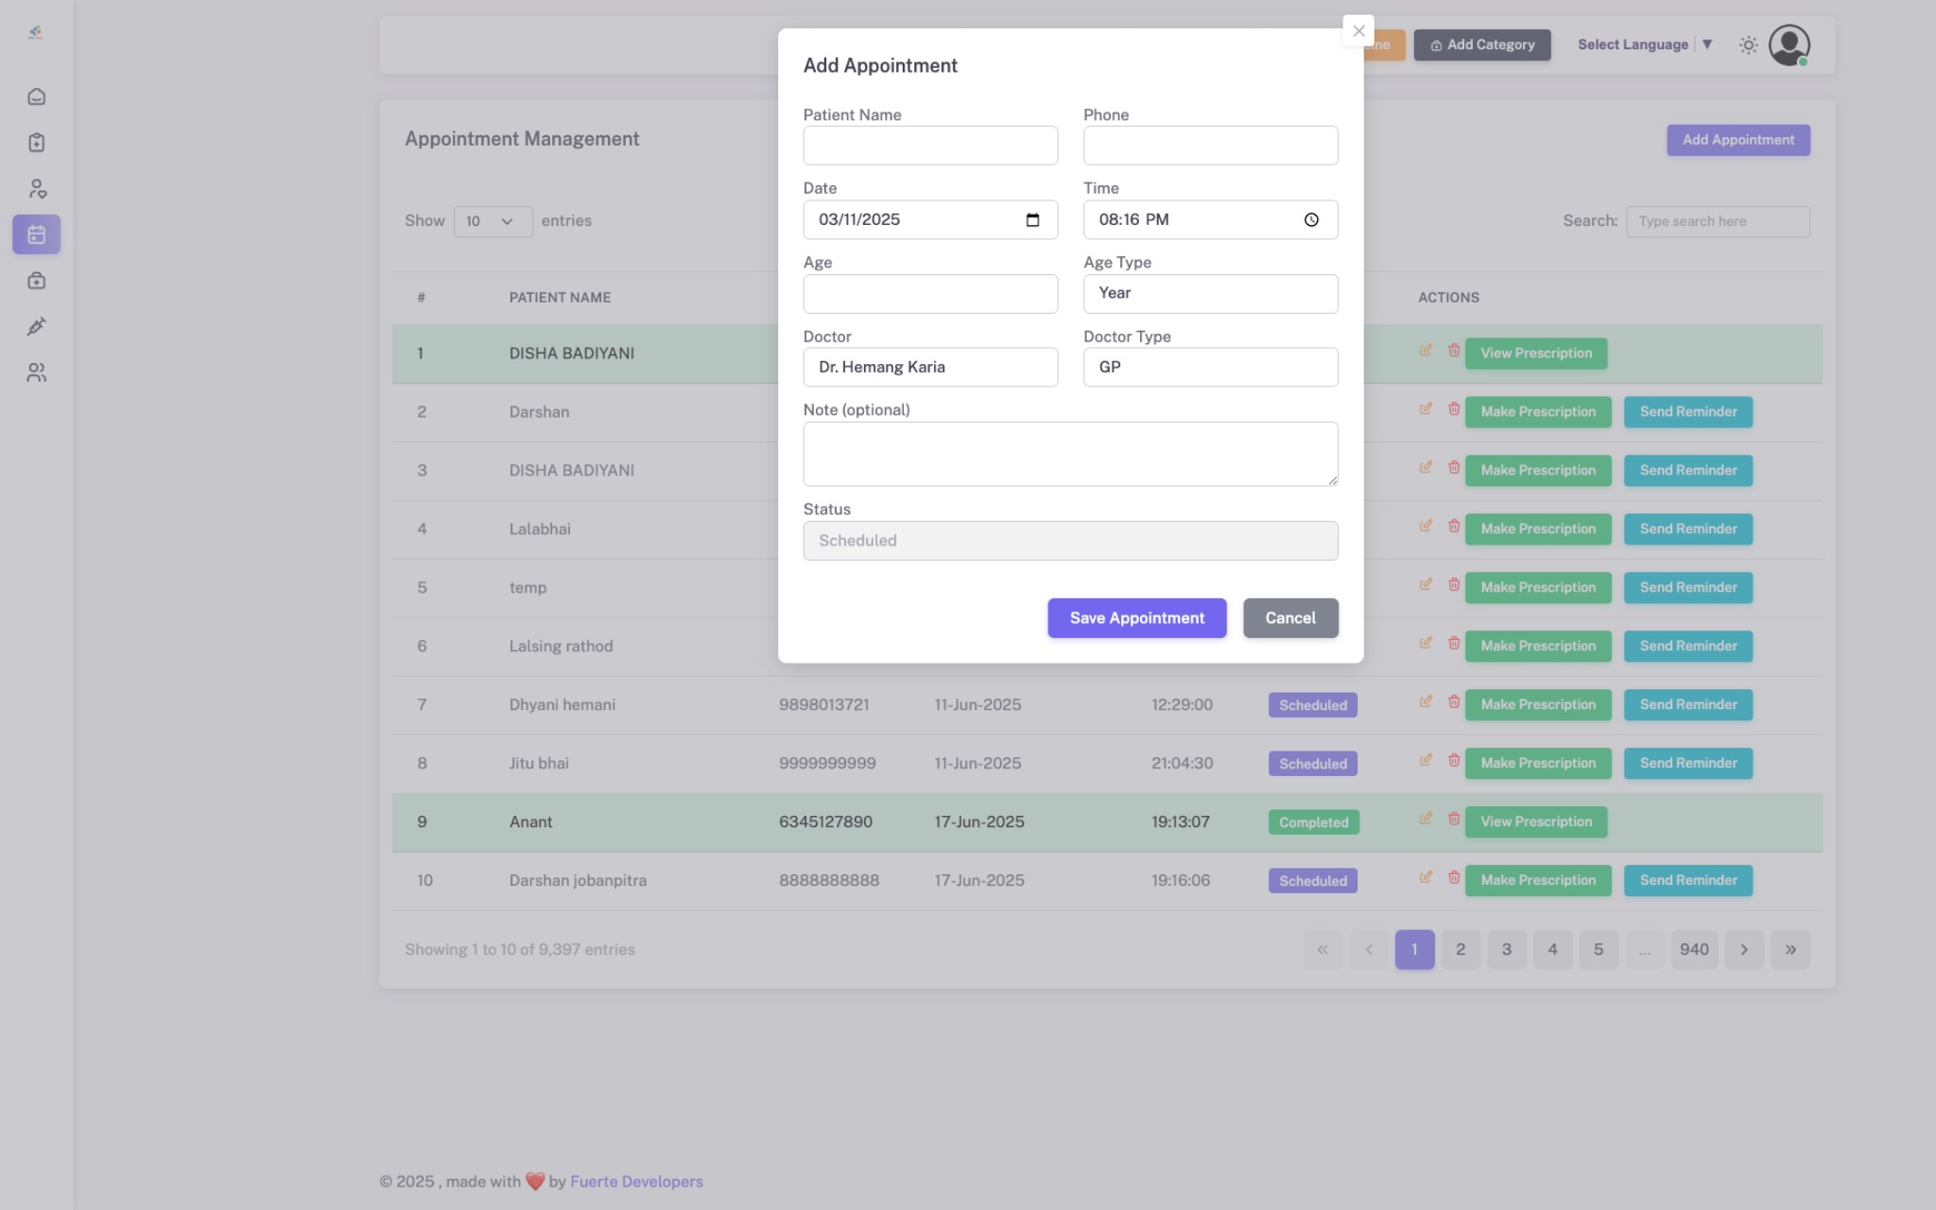The height and width of the screenshot is (1210, 1936).
Task: Open the users group sidebar icon
Action: [37, 373]
